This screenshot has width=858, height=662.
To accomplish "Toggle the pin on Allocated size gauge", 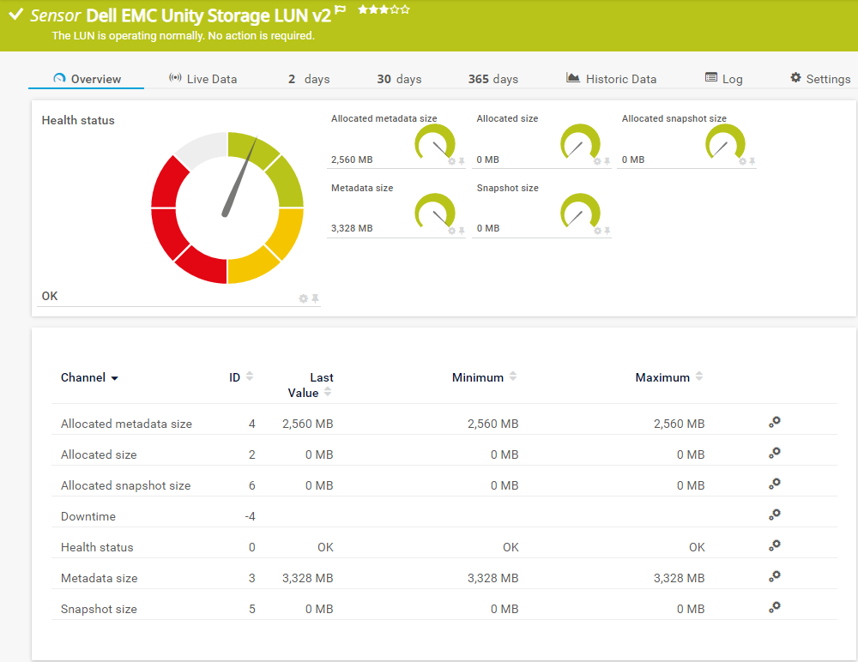I will (607, 161).
